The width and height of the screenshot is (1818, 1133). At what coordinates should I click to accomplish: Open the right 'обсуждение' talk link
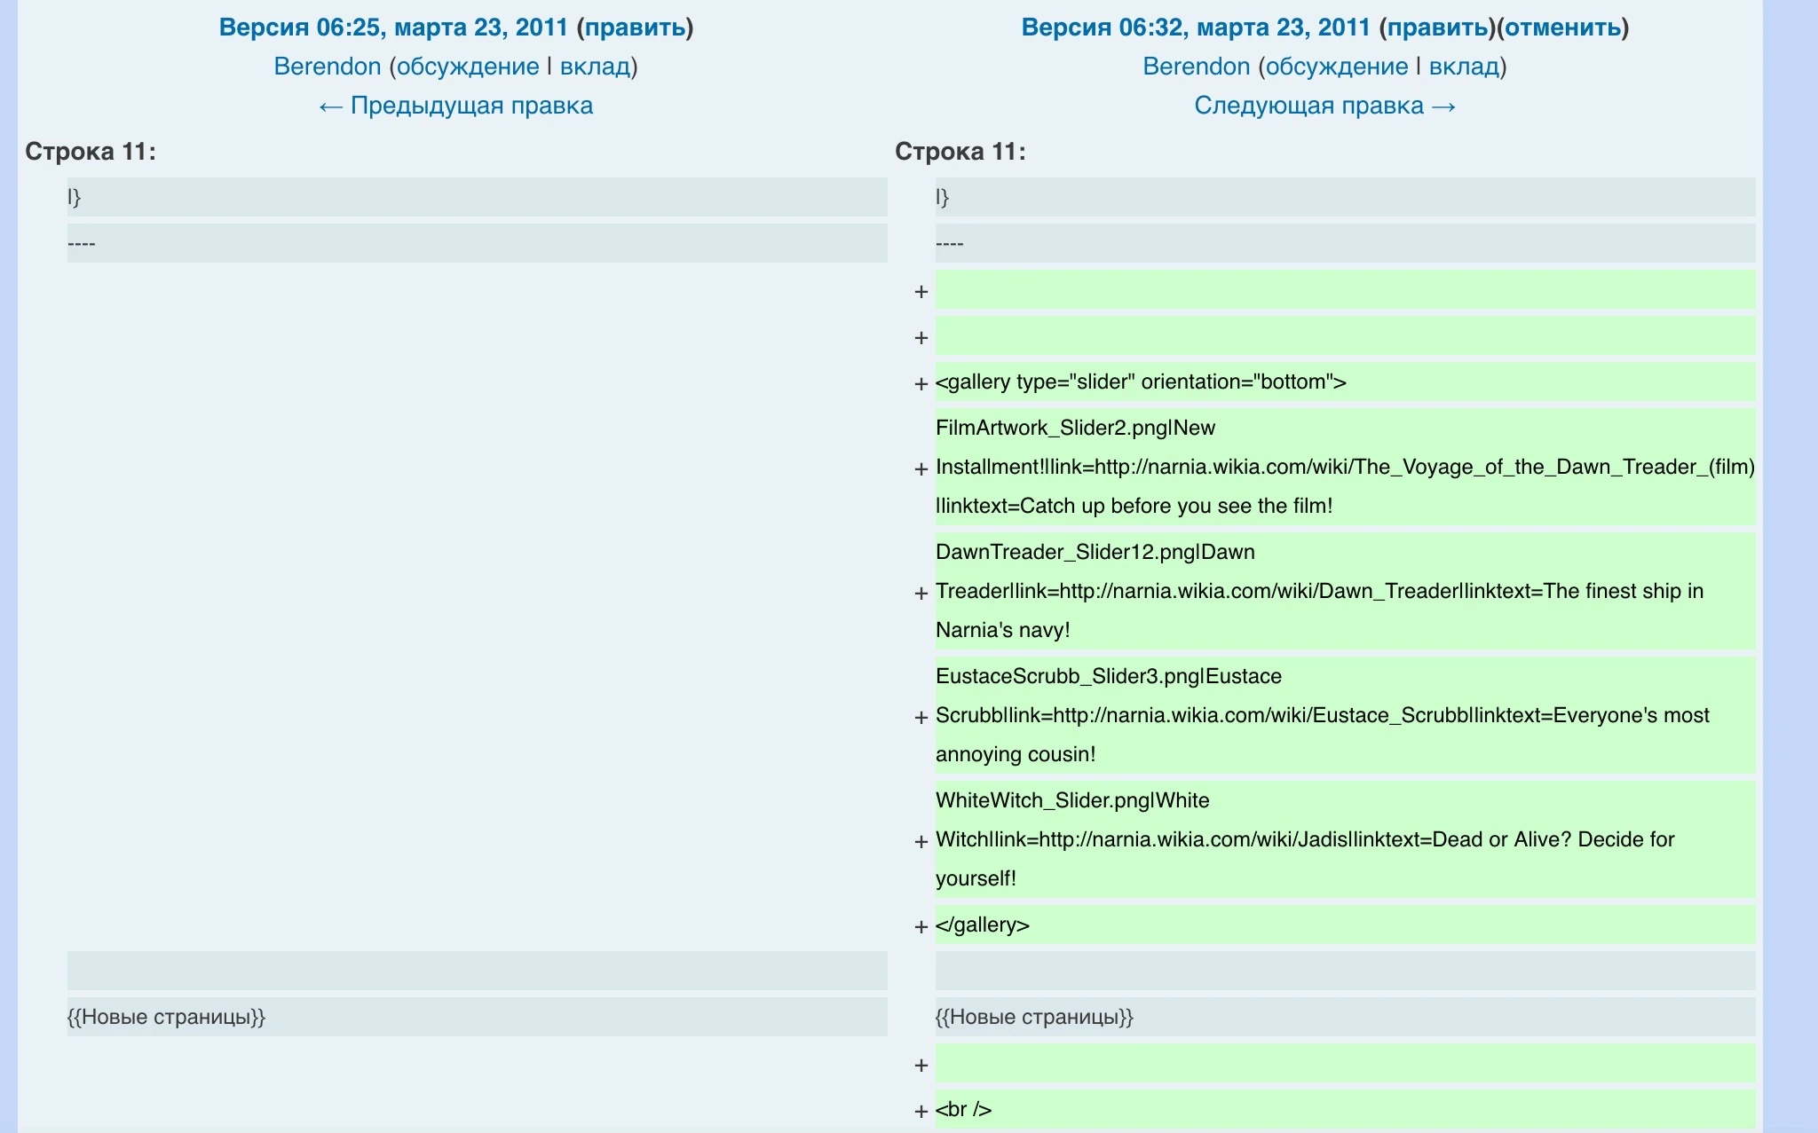1337,67
